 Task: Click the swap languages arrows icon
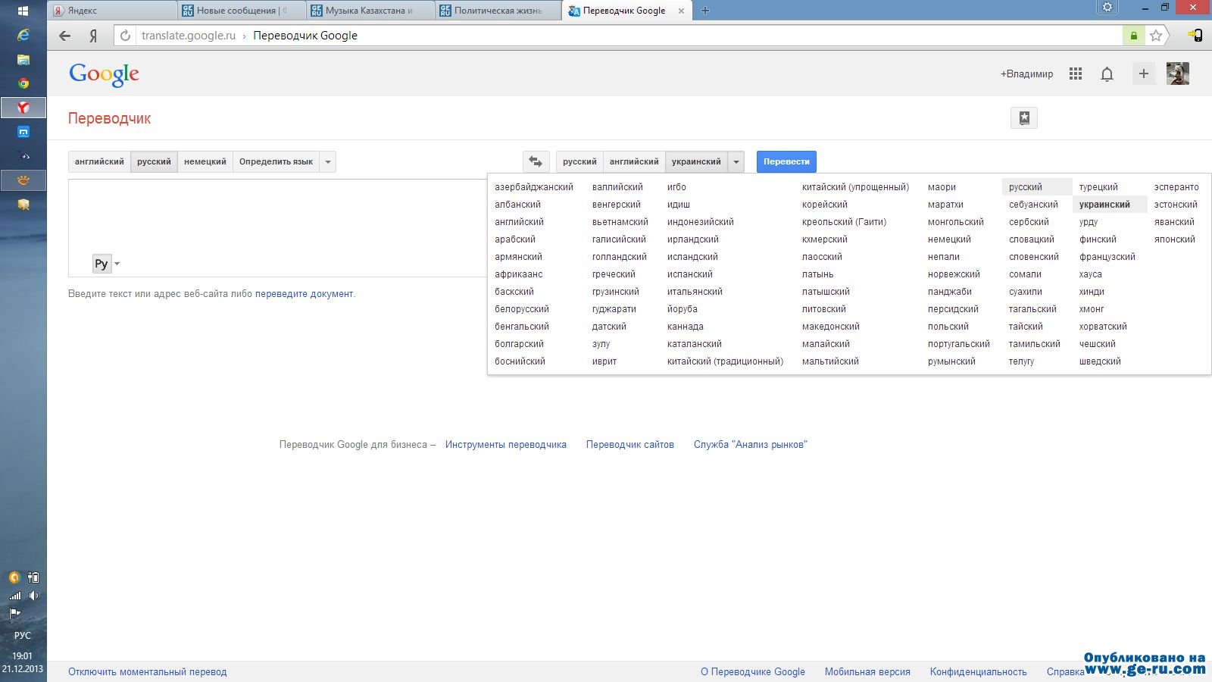pos(536,161)
